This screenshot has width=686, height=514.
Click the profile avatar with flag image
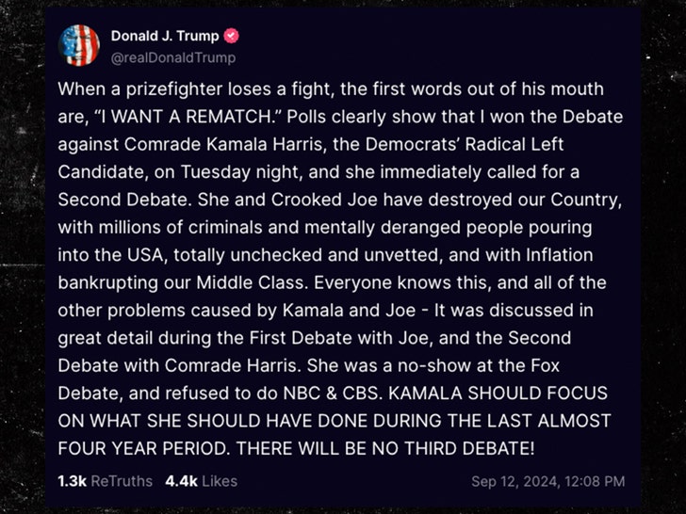coord(80,46)
